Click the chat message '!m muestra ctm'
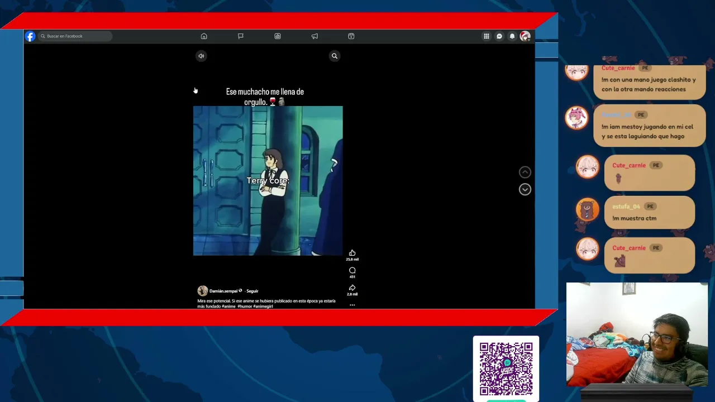This screenshot has width=715, height=402. 635,218
